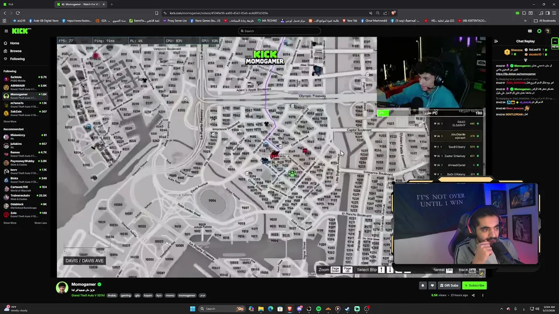559x314 pixels.
Task: Select the kayan tag
Action: (x=148, y=295)
